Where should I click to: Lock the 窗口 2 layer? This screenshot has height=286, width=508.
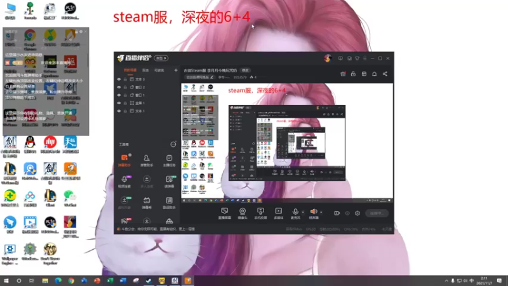(125, 87)
